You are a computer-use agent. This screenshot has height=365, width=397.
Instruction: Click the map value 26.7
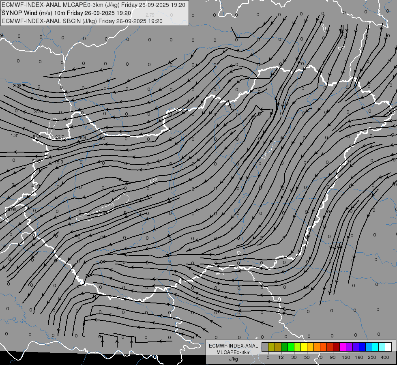tap(60, 137)
